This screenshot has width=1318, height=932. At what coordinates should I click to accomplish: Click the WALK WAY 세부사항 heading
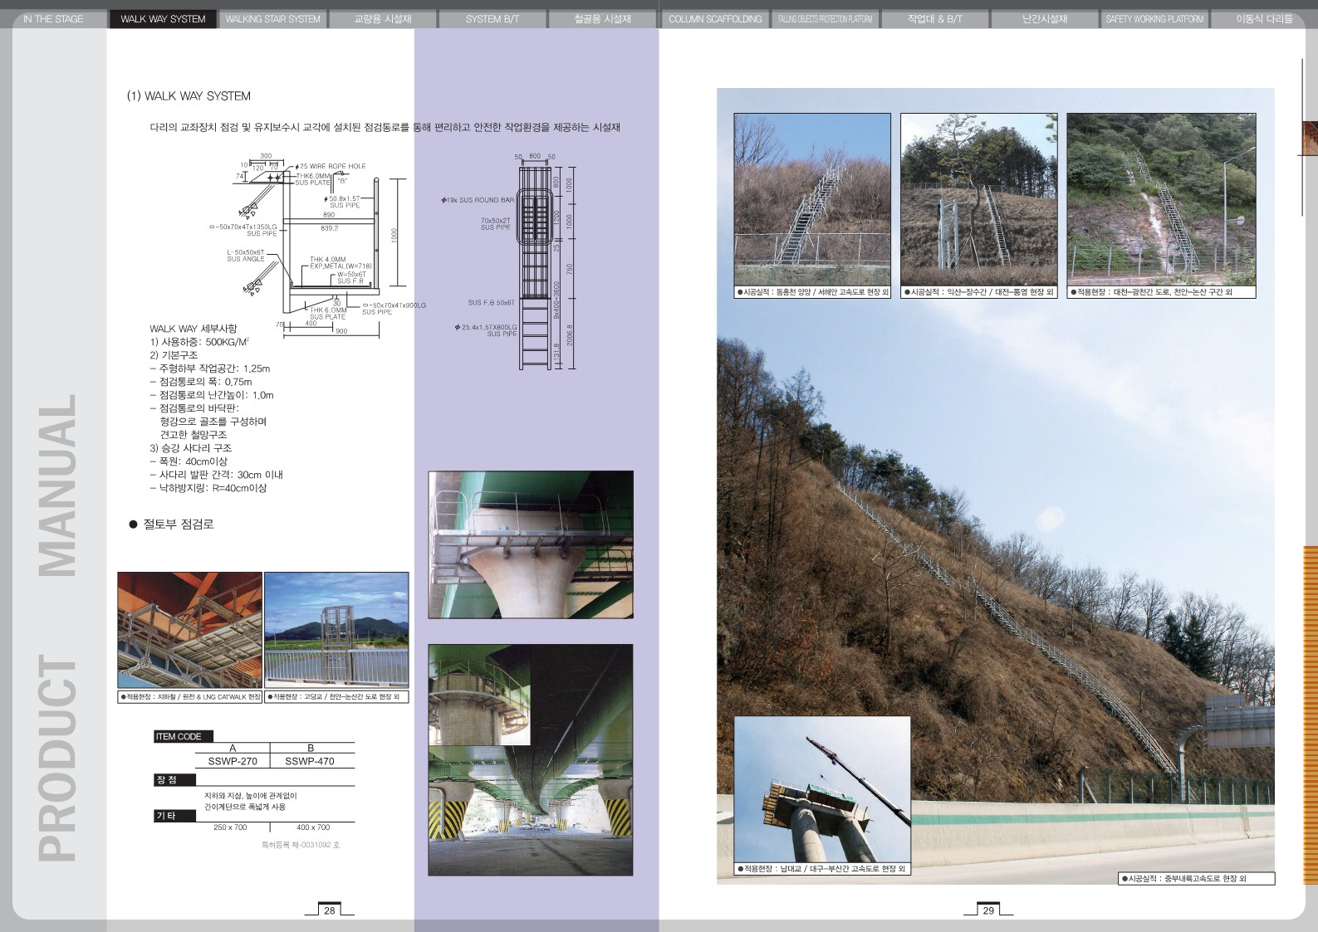point(194,329)
